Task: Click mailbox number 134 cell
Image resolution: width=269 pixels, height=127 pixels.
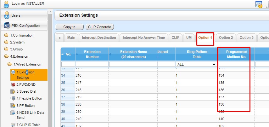Action: pos(236,75)
